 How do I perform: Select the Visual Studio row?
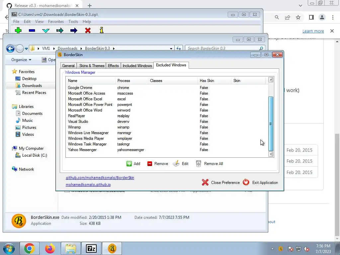pyautogui.click(x=167, y=122)
